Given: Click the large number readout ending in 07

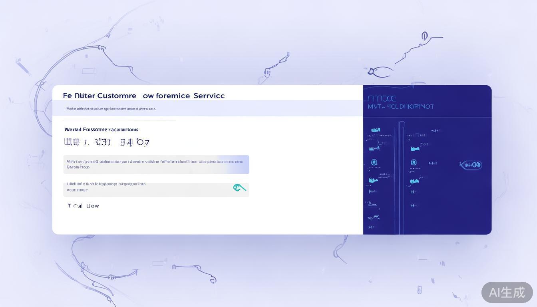Looking at the screenshot, I should click(106, 142).
